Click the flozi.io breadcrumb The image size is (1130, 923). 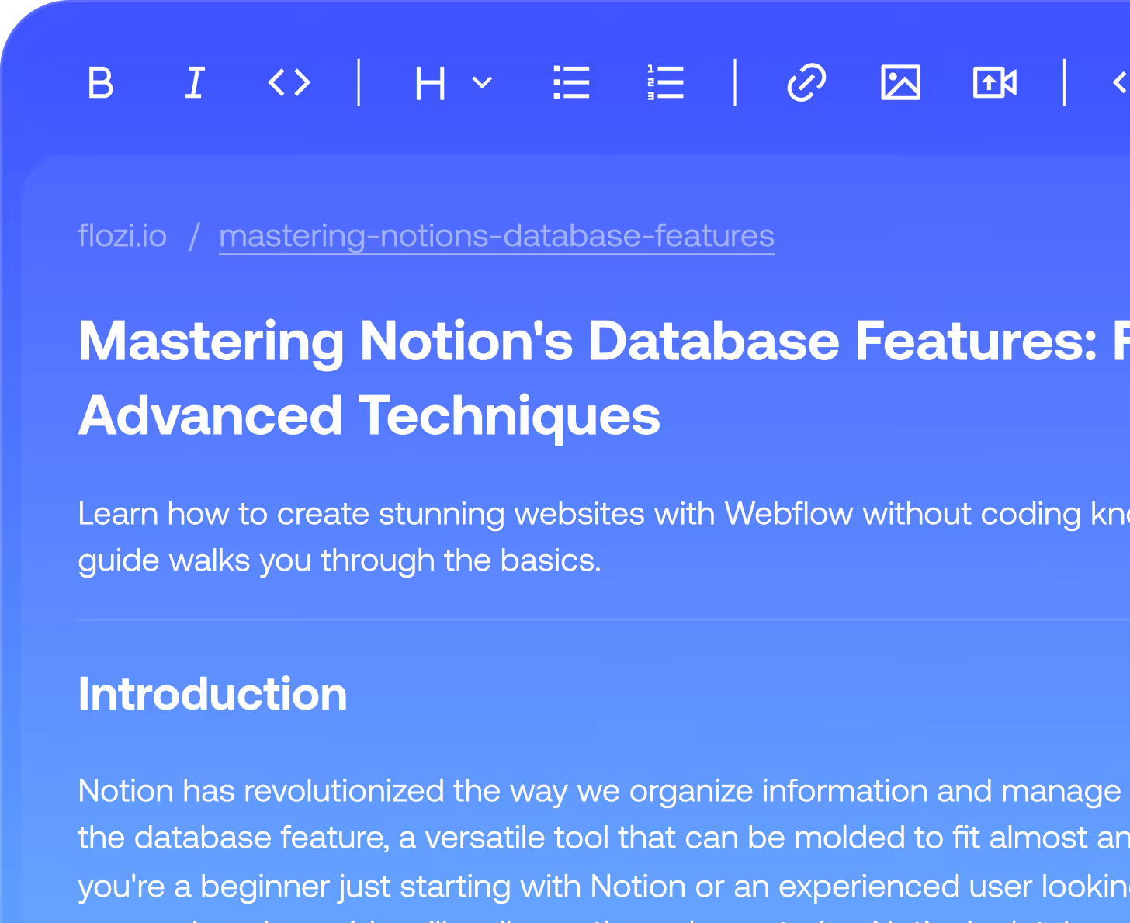(x=122, y=235)
